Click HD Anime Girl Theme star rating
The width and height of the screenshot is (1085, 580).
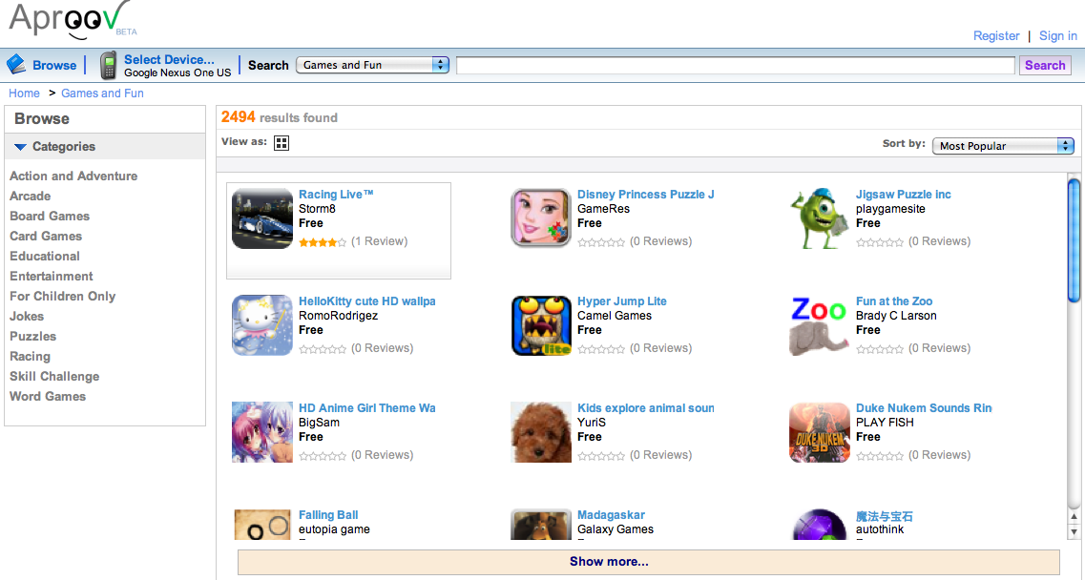pyautogui.click(x=323, y=455)
